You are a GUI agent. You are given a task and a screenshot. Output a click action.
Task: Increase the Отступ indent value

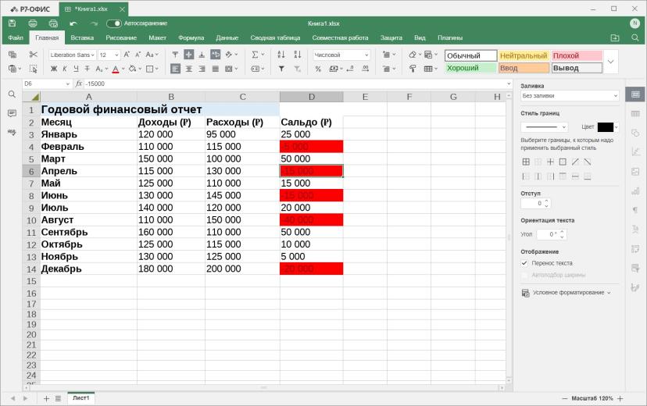tap(547, 201)
